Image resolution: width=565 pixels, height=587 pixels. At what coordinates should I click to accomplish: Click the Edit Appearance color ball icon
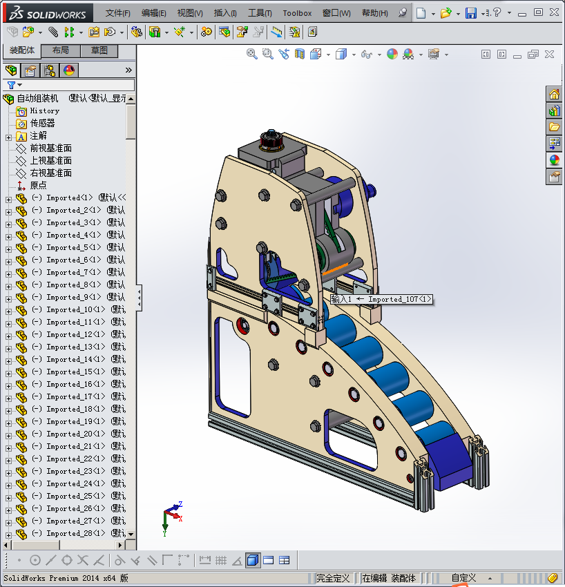click(392, 55)
